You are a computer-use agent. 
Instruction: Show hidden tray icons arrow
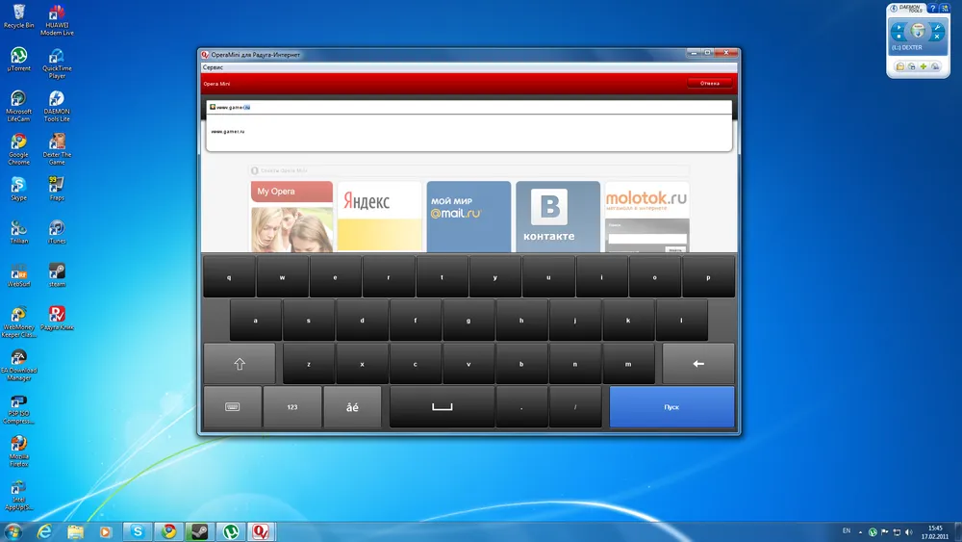point(860,532)
